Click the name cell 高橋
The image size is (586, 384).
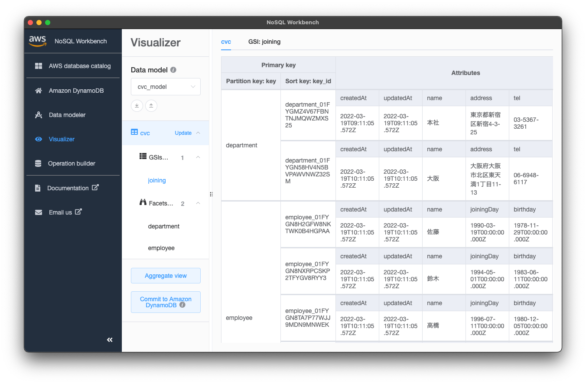[x=444, y=326]
